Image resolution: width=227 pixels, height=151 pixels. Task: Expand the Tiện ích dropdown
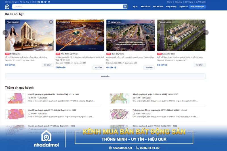[x=183, y=7]
